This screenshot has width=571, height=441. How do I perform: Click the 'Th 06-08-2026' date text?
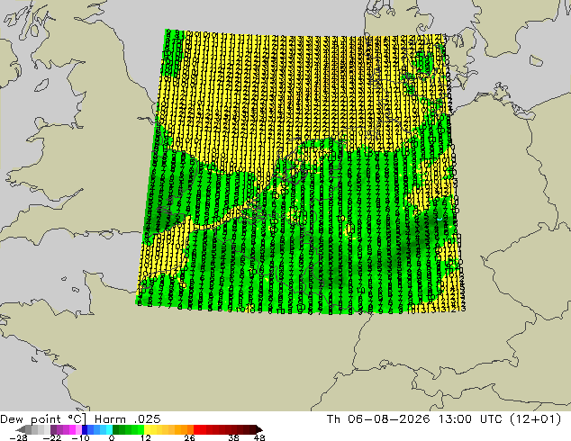pyautogui.click(x=378, y=419)
